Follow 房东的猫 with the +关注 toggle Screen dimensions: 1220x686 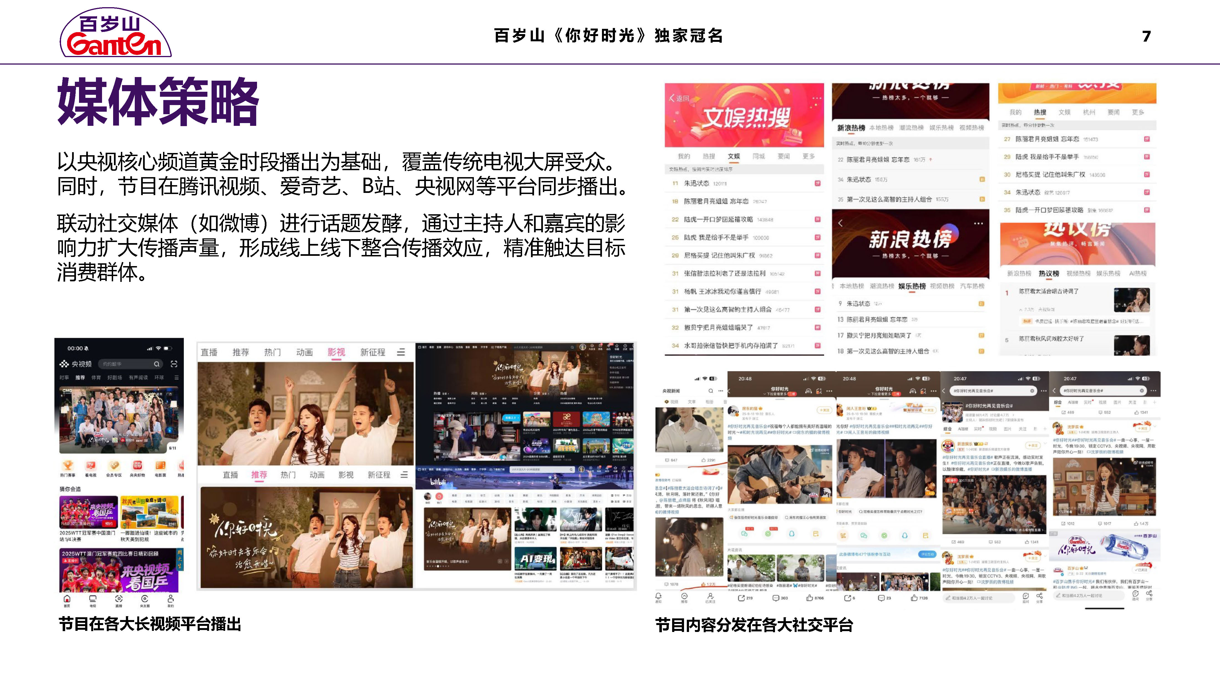pyautogui.click(x=824, y=410)
